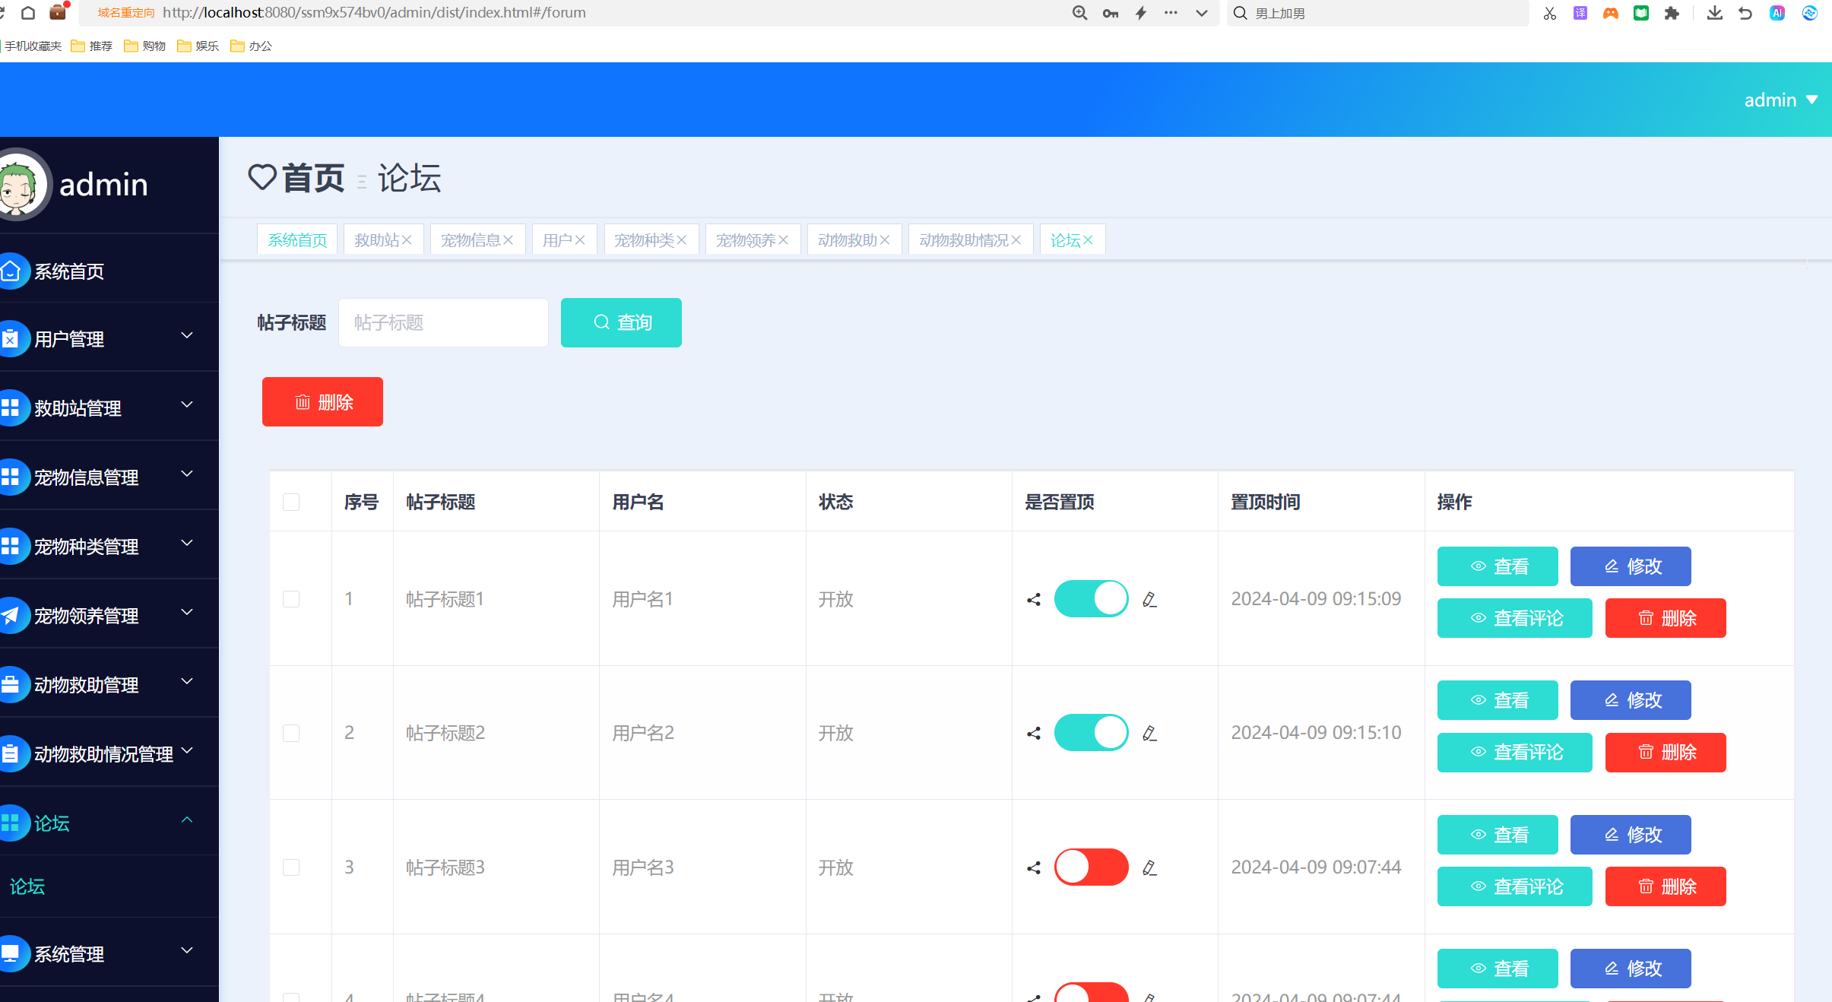Click the browser extensions puzzle icon
Image resolution: width=1832 pixels, height=1002 pixels.
click(x=1671, y=13)
